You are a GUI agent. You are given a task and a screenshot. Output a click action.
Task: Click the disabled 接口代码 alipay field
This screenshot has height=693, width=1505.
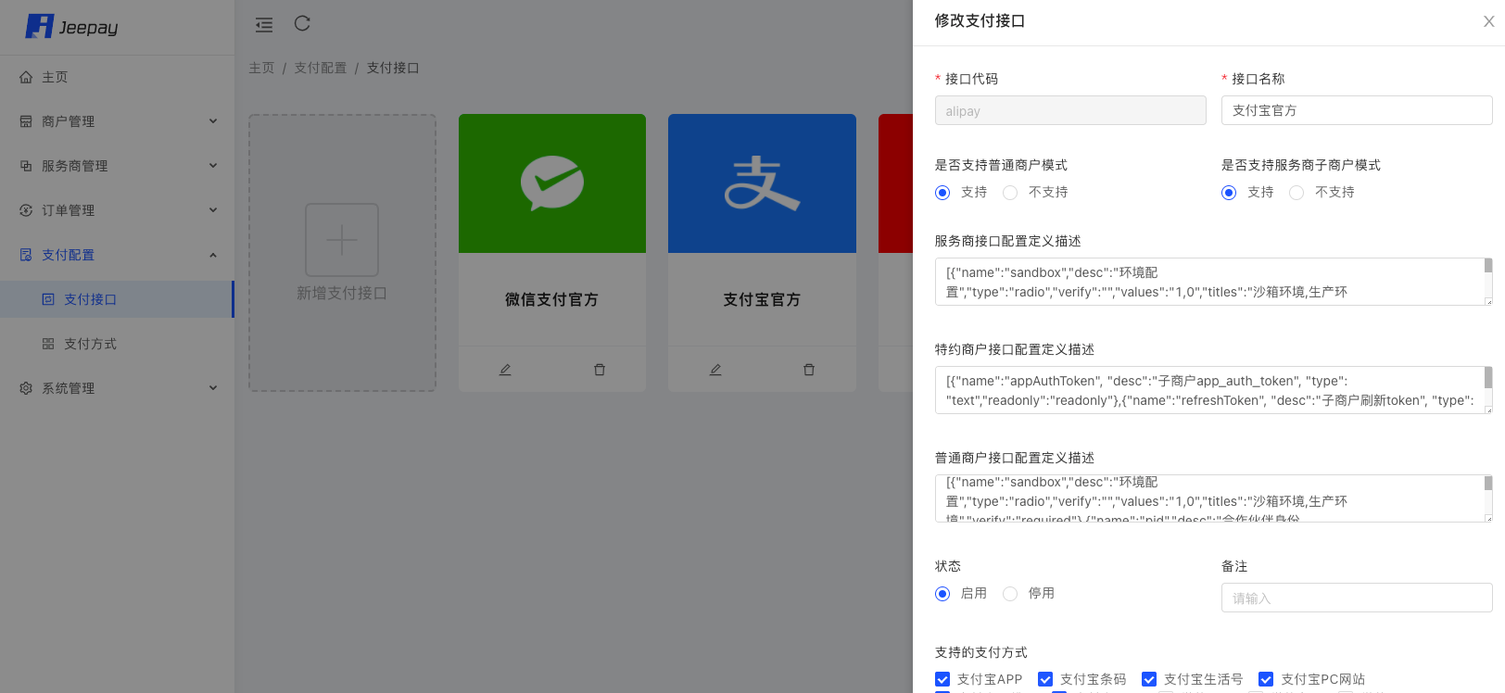click(x=1070, y=110)
